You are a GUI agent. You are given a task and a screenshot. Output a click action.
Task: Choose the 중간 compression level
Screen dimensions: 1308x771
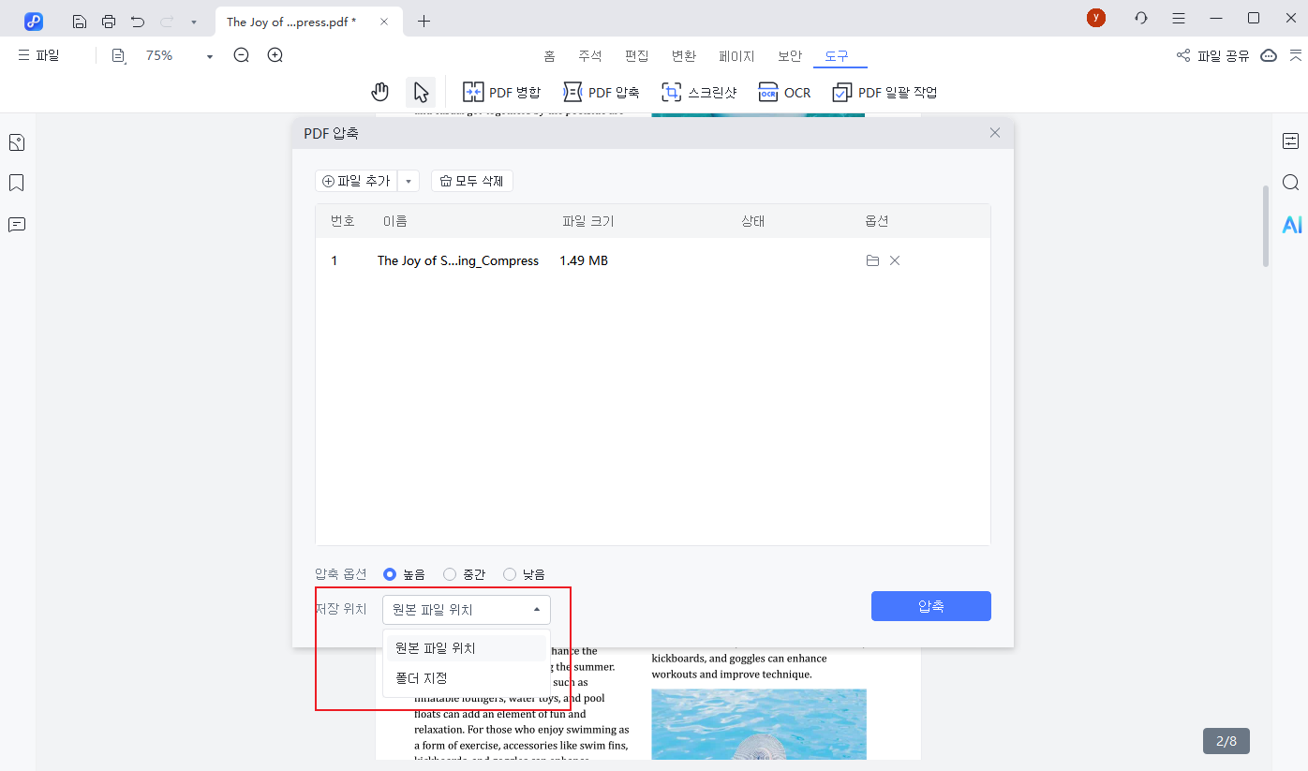click(x=450, y=573)
